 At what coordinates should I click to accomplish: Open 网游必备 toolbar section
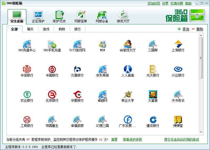pos(102,17)
